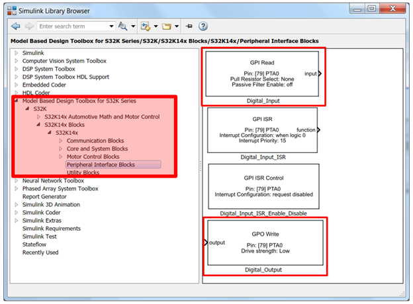Select HDL Coder library
Viewport: 413px width, 304px height.
(x=36, y=93)
